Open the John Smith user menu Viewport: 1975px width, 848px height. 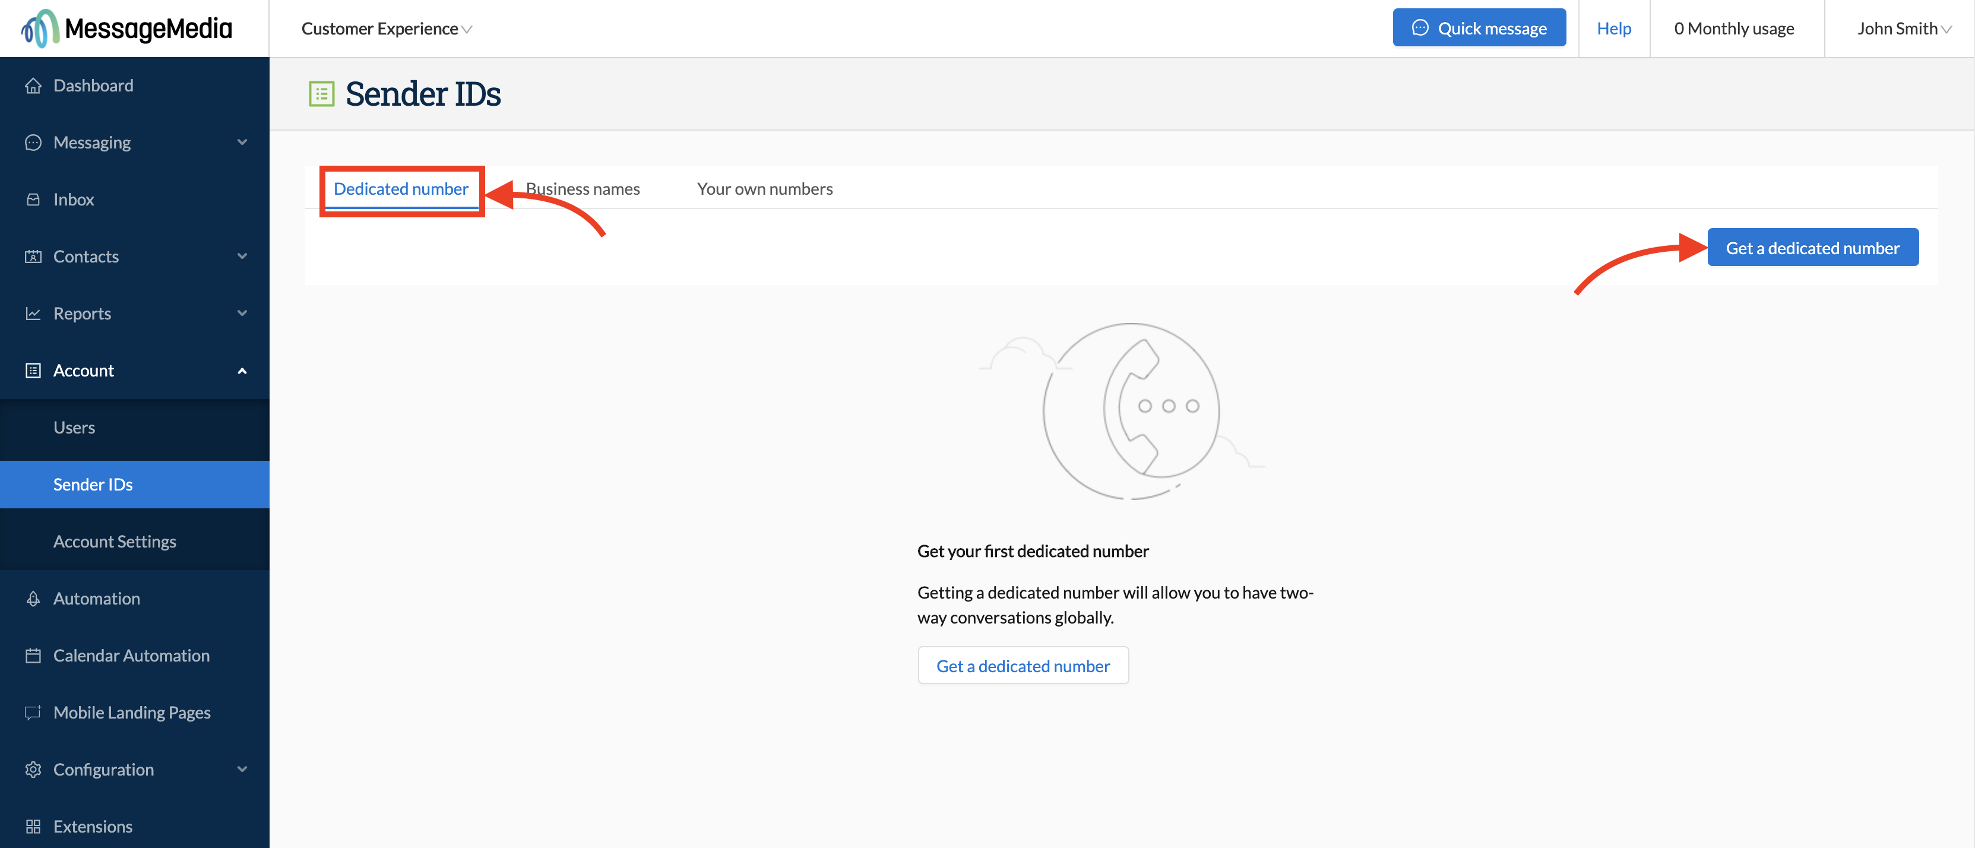pyautogui.click(x=1904, y=29)
